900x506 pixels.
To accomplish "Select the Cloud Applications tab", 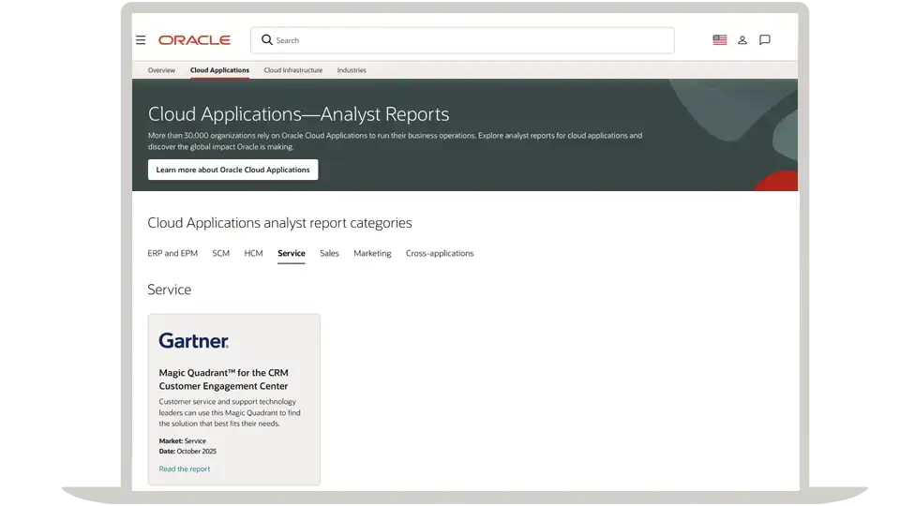I will point(219,70).
